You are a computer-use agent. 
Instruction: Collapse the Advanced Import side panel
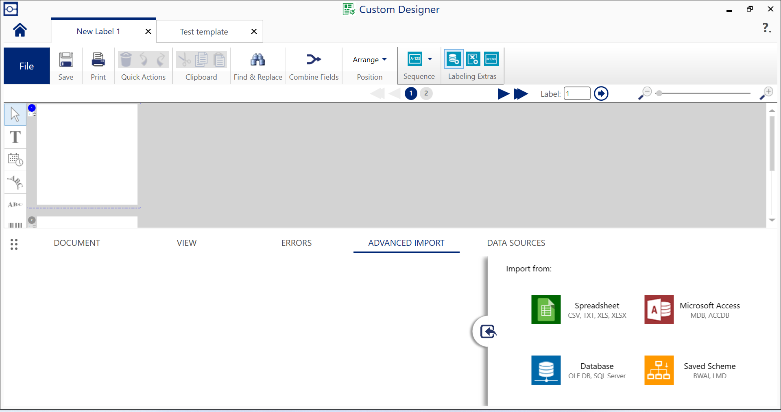pos(488,332)
